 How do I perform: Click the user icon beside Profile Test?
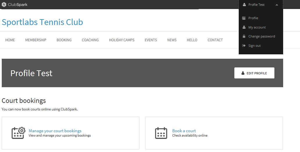(244, 5)
